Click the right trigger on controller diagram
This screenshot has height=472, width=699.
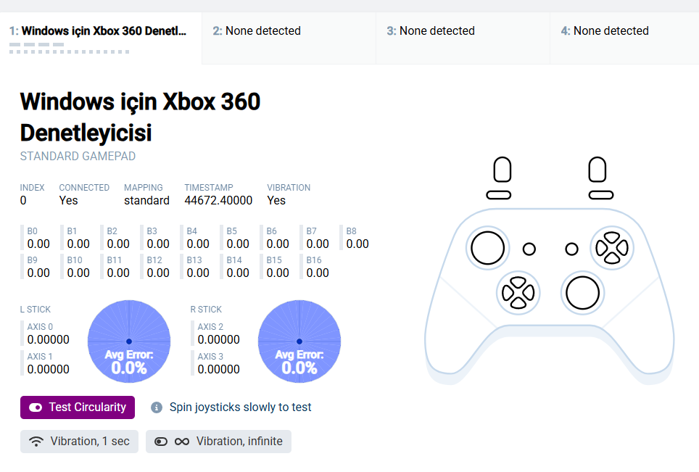tap(597, 170)
